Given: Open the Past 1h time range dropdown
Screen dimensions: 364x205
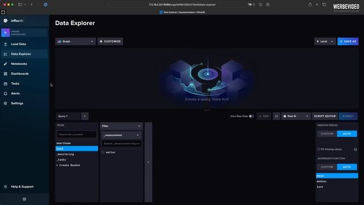Looking at the screenshot, I should pos(296,116).
